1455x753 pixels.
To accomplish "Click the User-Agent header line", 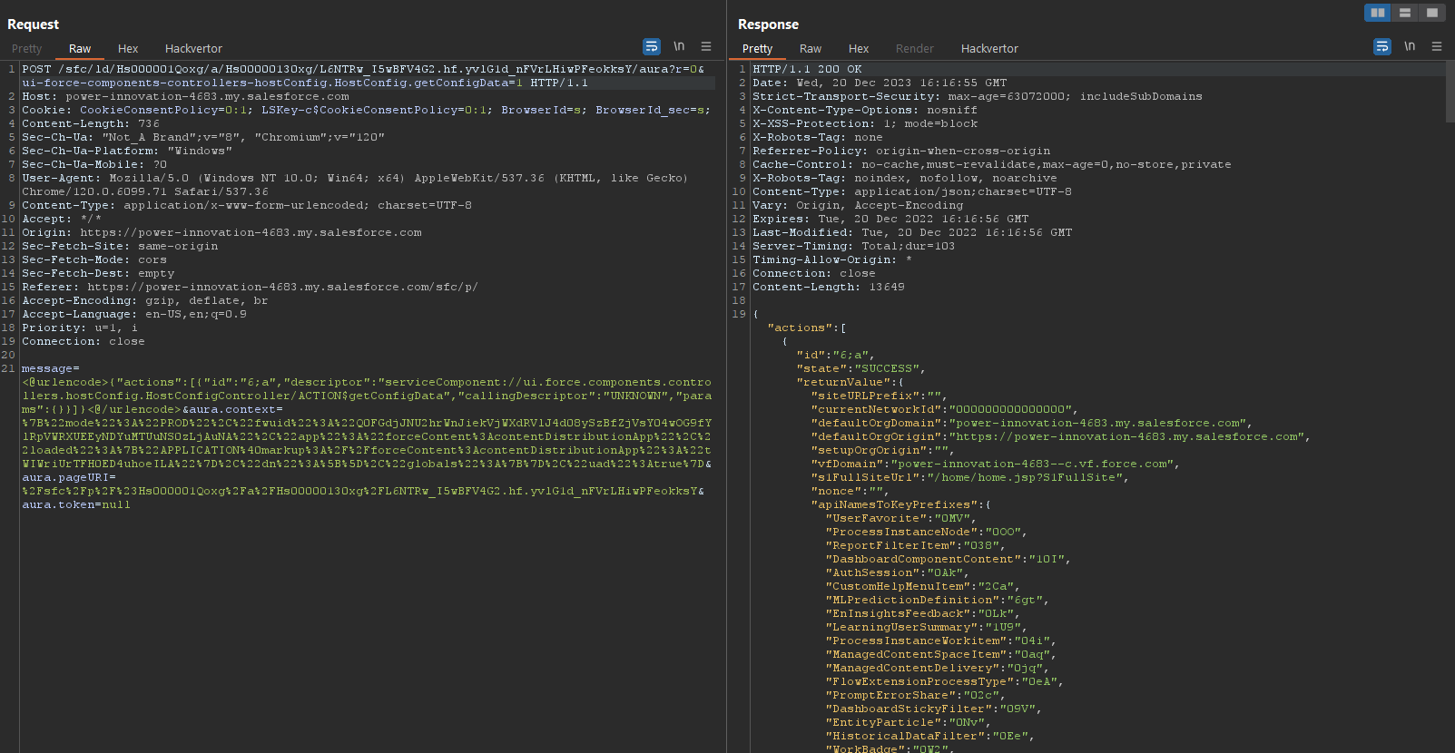I will click(x=355, y=185).
